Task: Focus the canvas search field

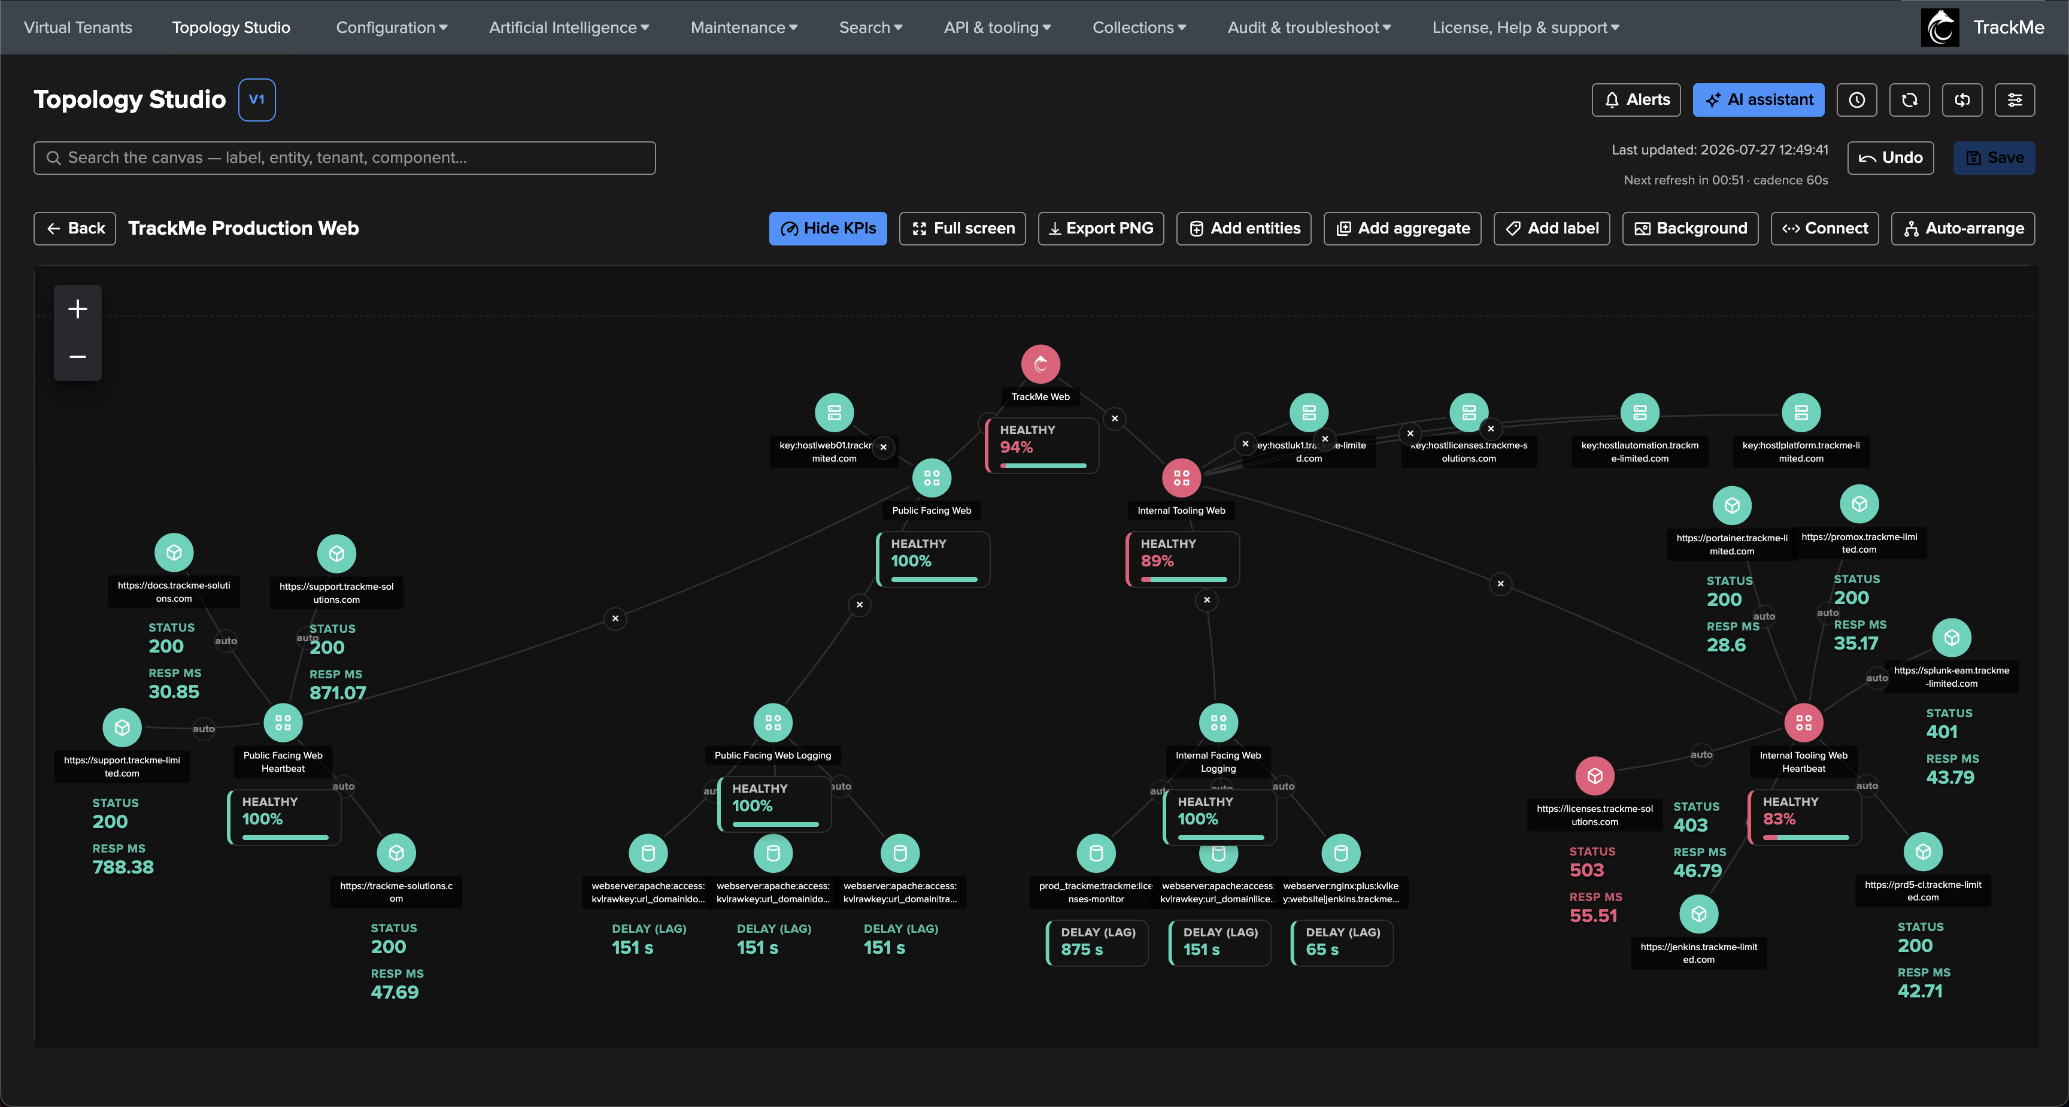Action: 345,157
